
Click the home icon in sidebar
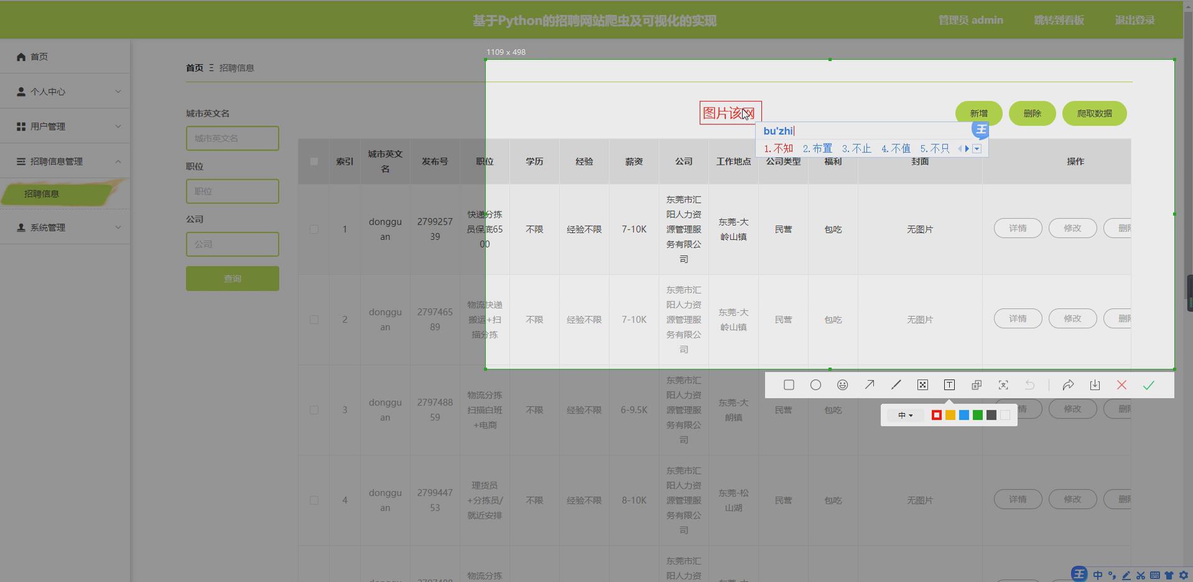point(21,57)
